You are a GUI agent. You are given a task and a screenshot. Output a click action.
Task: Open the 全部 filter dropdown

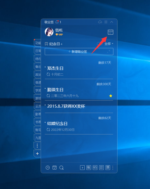[x=109, y=44]
